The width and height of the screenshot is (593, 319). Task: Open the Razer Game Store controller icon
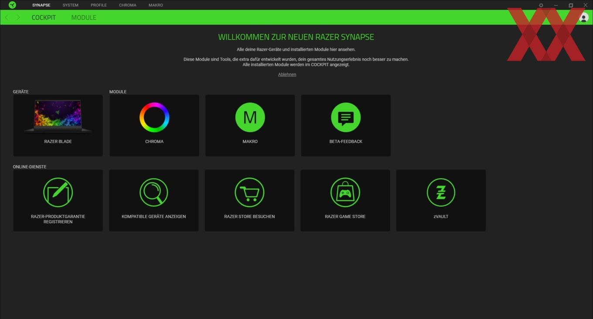click(345, 192)
